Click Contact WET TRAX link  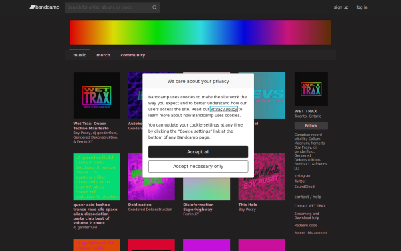click(310, 206)
